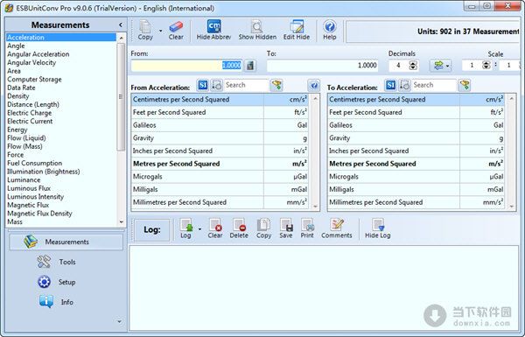Select Galileos in From list
The image size is (525, 337).
(x=220, y=125)
